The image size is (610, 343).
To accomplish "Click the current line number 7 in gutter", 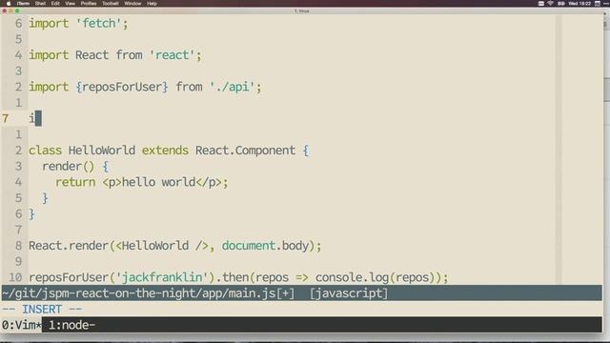I will point(5,118).
